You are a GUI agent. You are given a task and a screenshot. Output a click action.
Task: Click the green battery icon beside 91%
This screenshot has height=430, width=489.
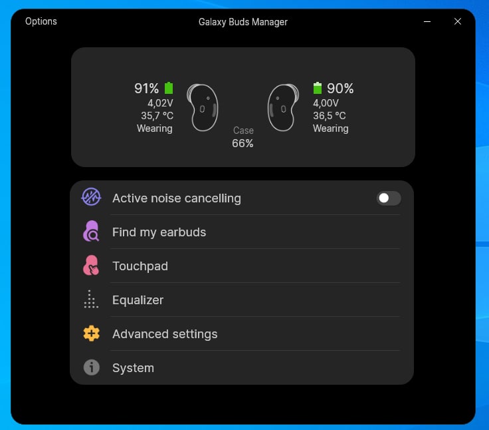(169, 88)
